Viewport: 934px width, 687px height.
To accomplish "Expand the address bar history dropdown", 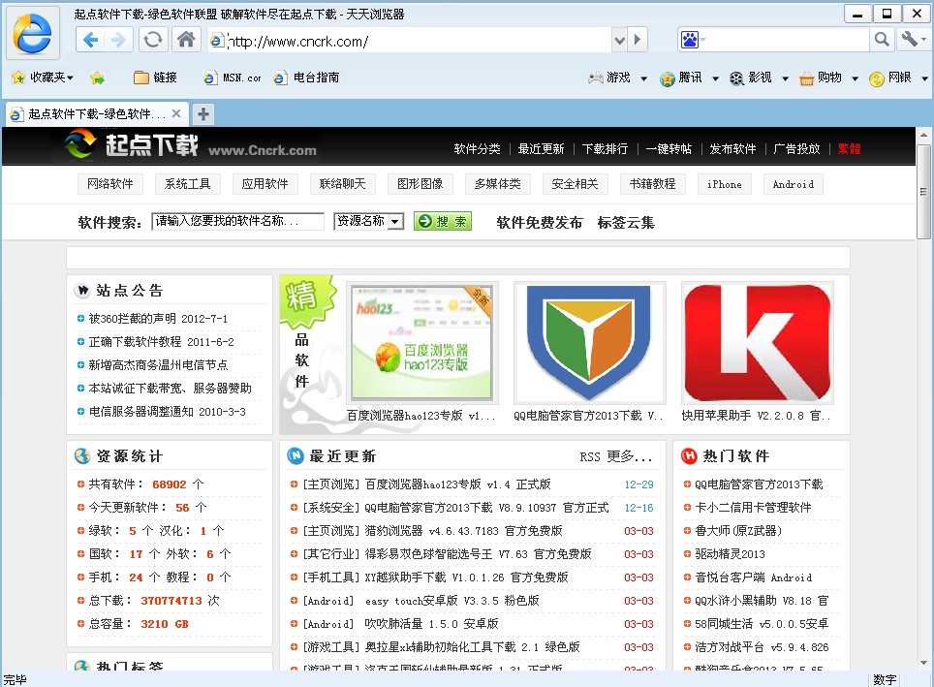I will [x=619, y=40].
